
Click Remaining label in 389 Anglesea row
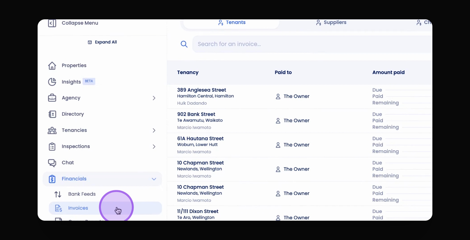[385, 103]
